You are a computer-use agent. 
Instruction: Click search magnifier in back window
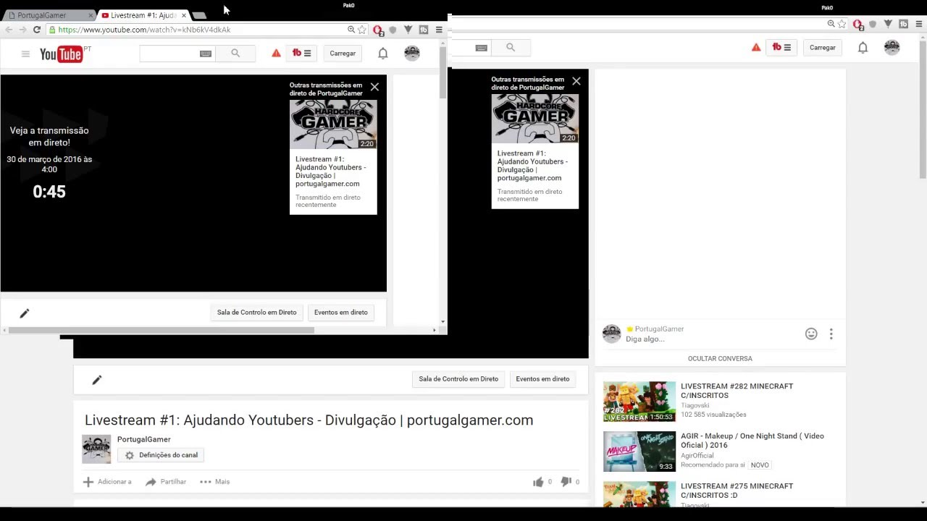511,48
